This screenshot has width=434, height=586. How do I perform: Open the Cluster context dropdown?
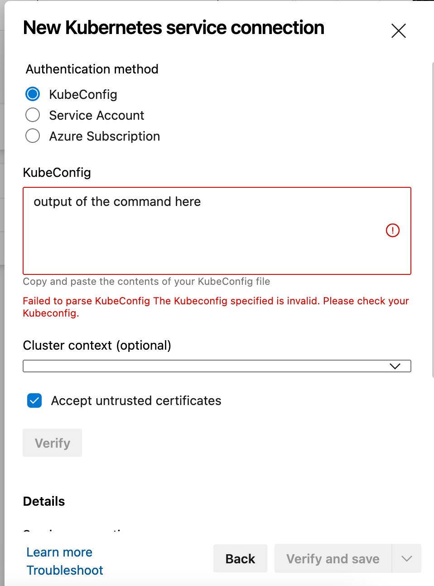coord(217,366)
